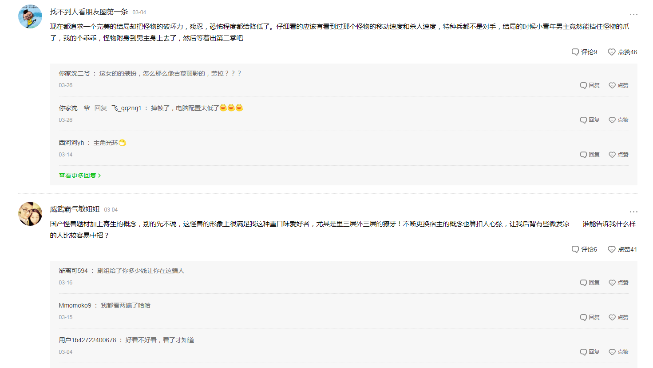Reply to 你家沈二爷's comment about 古墓丽影
Viewport: 653px width, 368px height.
[x=590, y=85]
